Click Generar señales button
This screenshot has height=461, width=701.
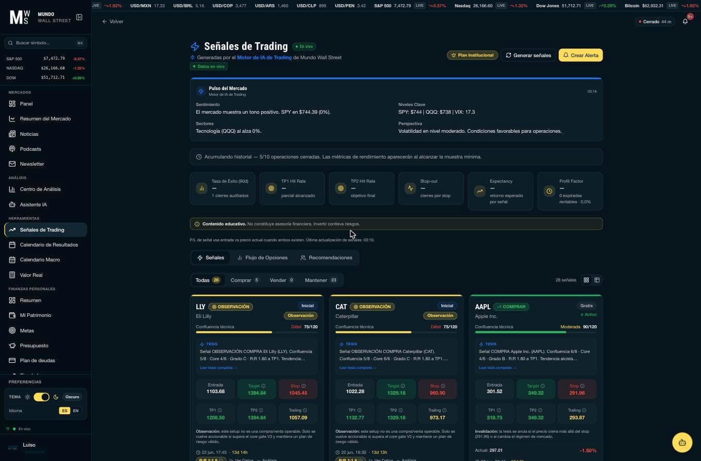[528, 55]
